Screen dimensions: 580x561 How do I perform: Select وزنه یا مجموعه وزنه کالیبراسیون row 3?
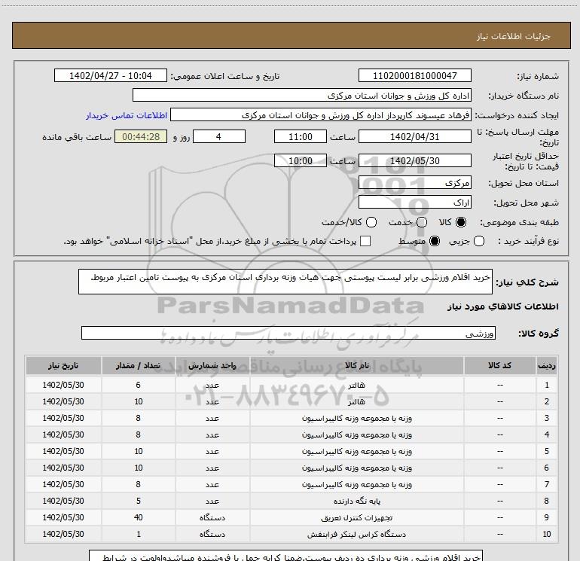(356, 418)
